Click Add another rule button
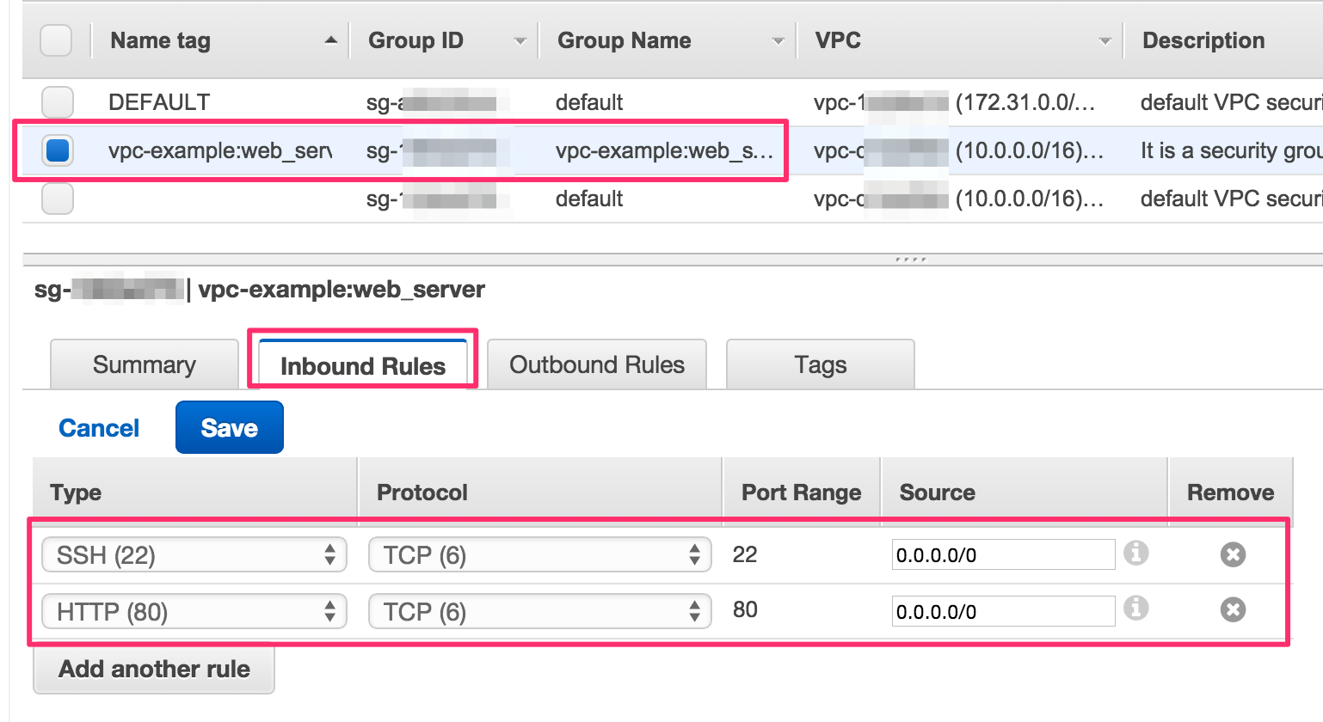The width and height of the screenshot is (1323, 722). (x=154, y=670)
